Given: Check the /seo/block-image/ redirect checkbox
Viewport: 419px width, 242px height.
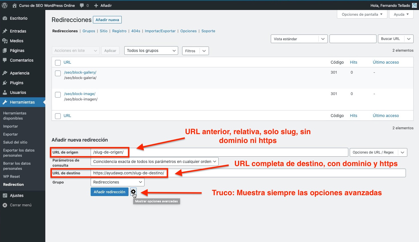Looking at the screenshot, I should (58, 95).
